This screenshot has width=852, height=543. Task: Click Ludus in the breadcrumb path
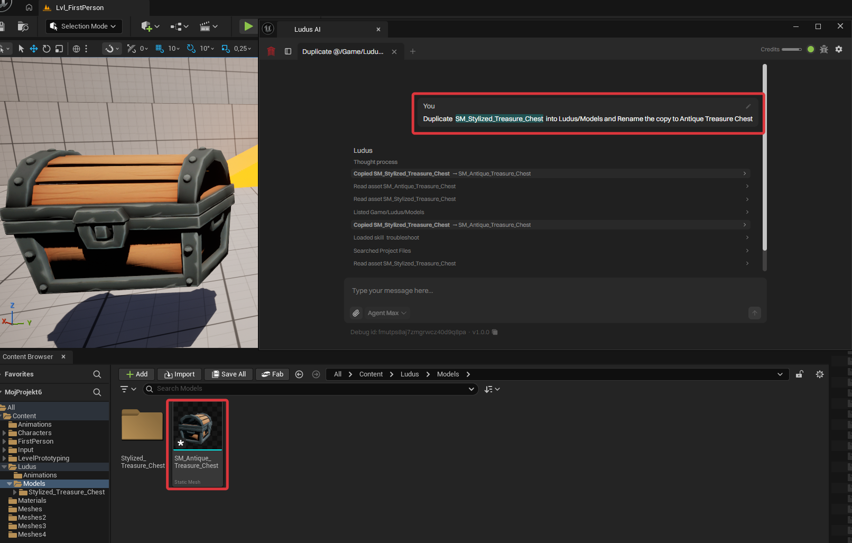click(410, 374)
